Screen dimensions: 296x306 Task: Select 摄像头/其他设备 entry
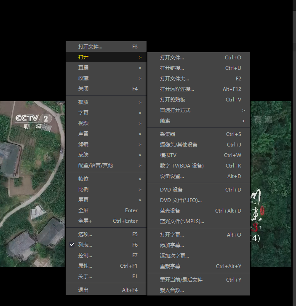[x=199, y=145]
